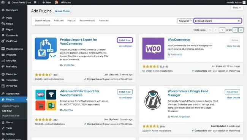Switch to Recommended tab
This screenshot has height=140, width=247.
[x=87, y=20]
